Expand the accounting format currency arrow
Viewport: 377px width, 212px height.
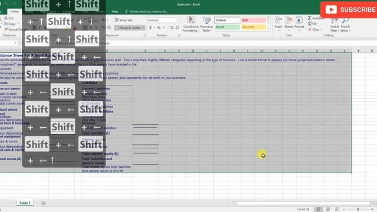point(154,28)
